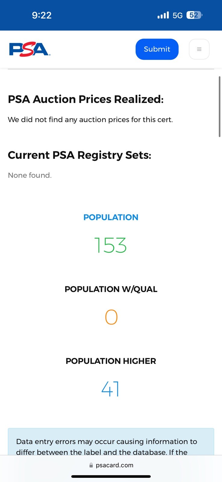Tap the psacard.com address bar

[x=111, y=465]
